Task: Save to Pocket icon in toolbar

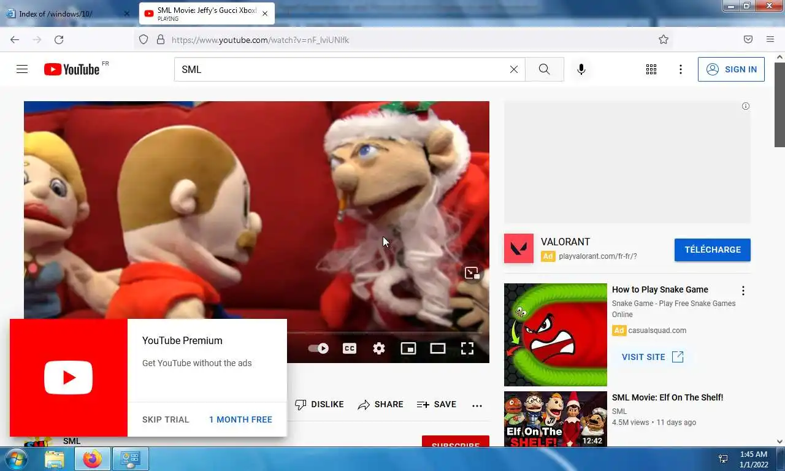Action: [748, 39]
